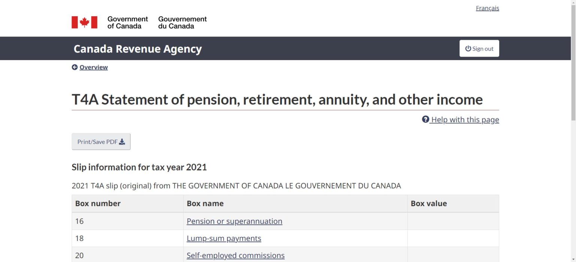
Task: Click the Gouvernement du Canada text
Action: (182, 23)
